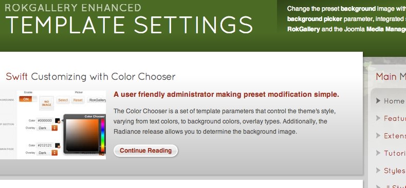Viewport: 406px width, 188px height.
Task: Open the lower Overlay Dark dropdown
Action: click(x=47, y=153)
